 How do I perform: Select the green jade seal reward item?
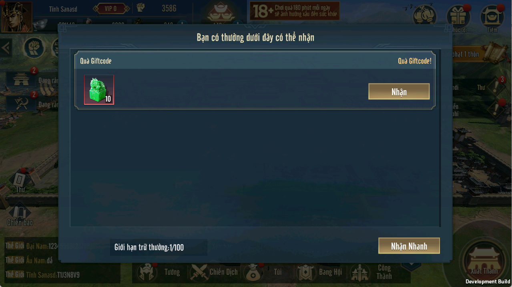(99, 90)
